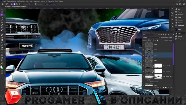Select the Pen tool
This screenshot has width=186, height=105.
[x=2, y=48]
